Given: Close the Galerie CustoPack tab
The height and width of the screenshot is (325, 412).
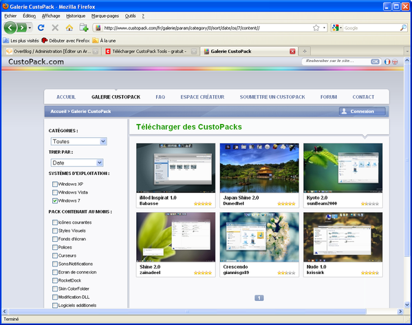Looking at the screenshot, I should pyautogui.click(x=292, y=51).
